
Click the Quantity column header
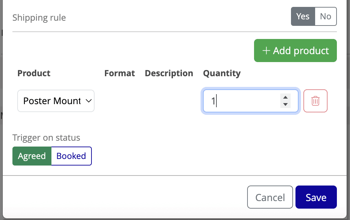click(x=222, y=73)
